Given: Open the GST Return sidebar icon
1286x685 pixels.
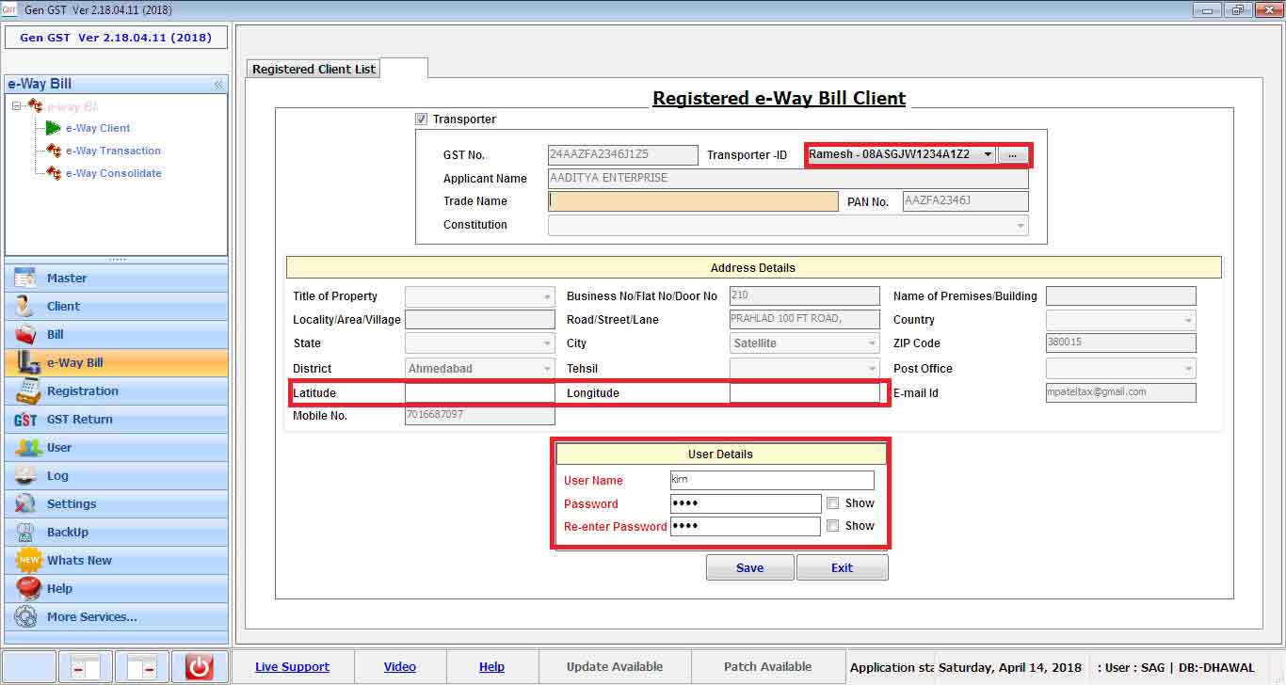Looking at the screenshot, I should click(x=25, y=420).
